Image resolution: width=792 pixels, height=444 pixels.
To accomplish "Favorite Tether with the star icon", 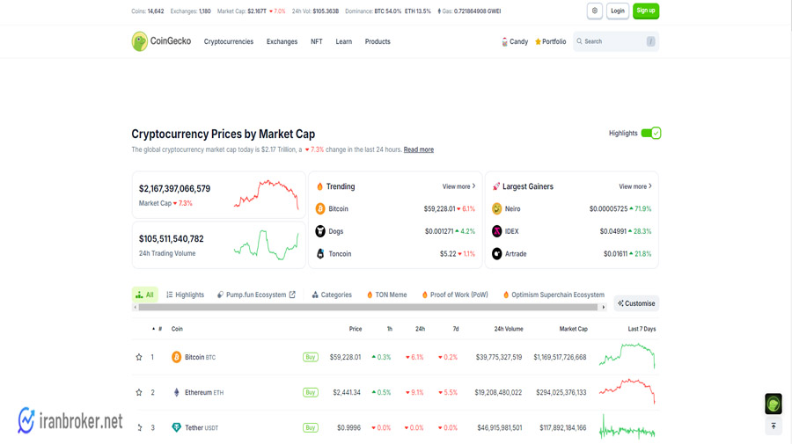I will 139,428.
